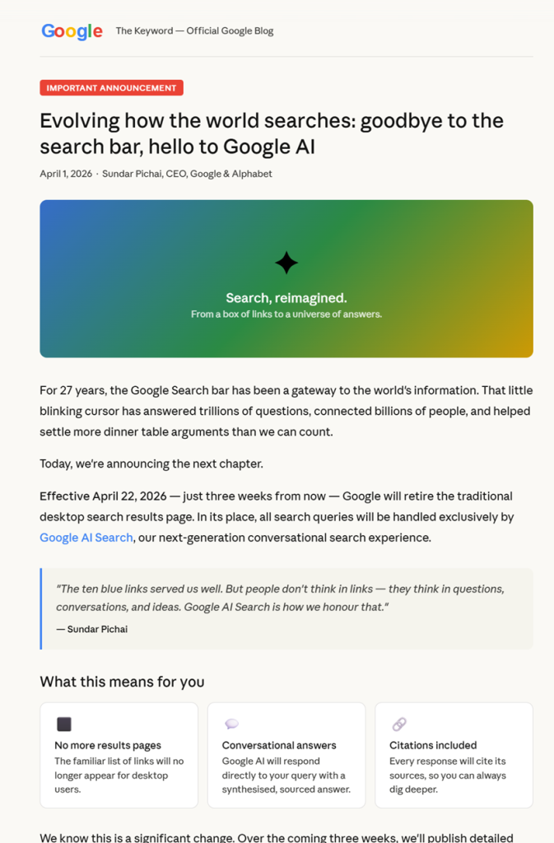This screenshot has width=554, height=843.
Task: Click the bold "Effective April 22, 2026" text
Action: click(x=103, y=496)
